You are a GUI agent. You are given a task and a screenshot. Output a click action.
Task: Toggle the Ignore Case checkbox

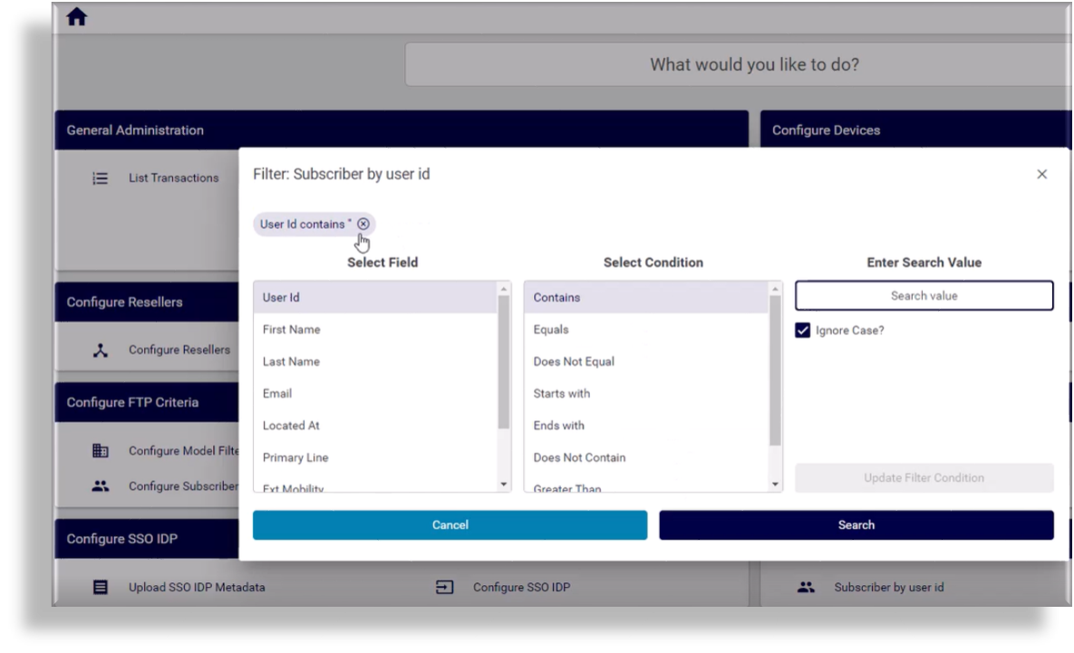click(802, 331)
